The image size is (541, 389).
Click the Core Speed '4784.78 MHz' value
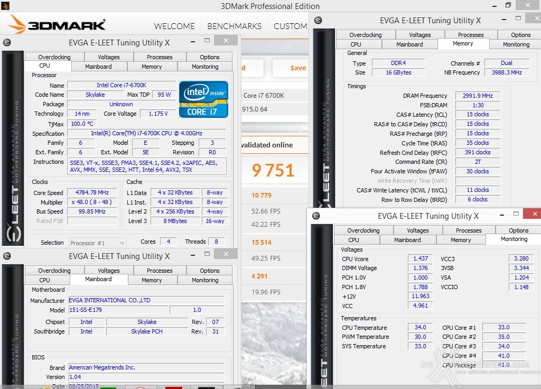(92, 192)
